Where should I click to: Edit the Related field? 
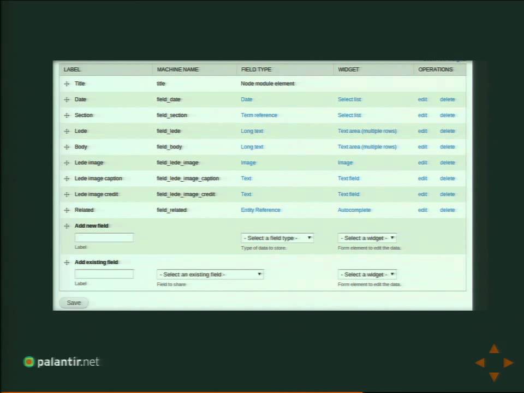pyautogui.click(x=422, y=210)
